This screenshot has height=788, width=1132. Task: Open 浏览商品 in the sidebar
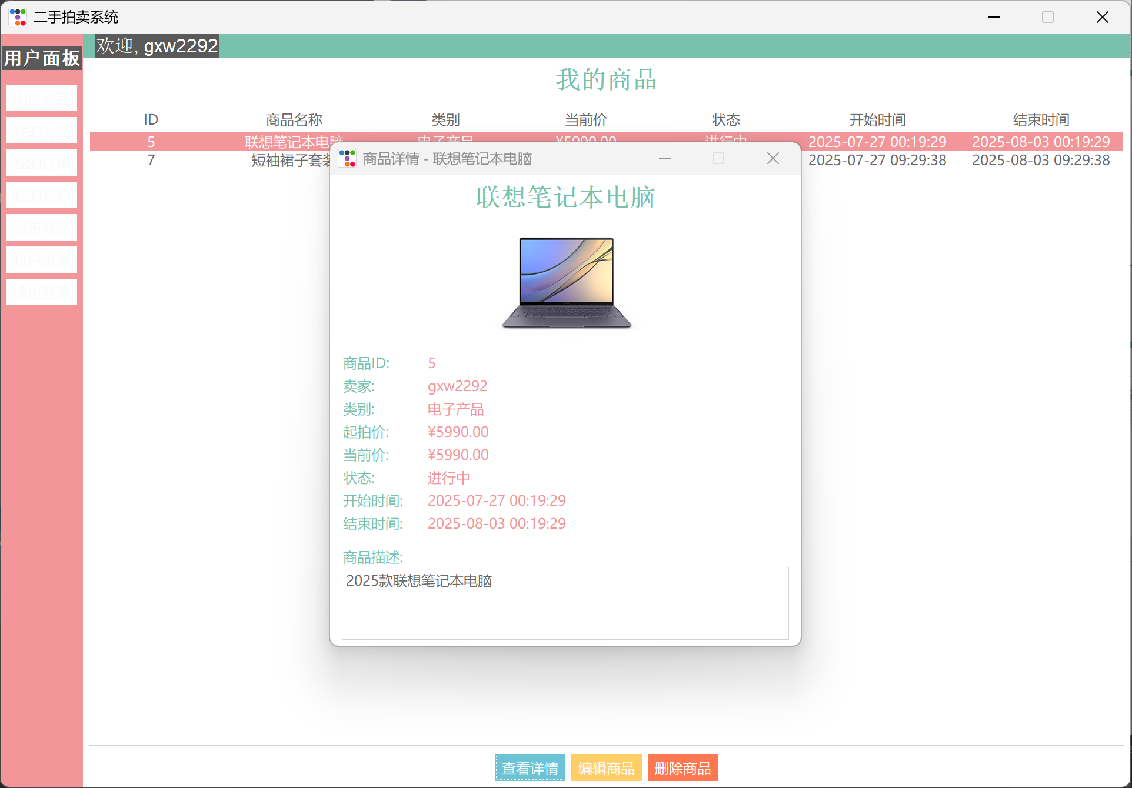(42, 98)
